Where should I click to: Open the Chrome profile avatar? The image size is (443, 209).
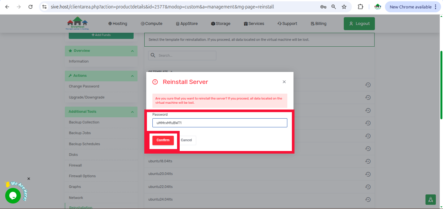(377, 7)
